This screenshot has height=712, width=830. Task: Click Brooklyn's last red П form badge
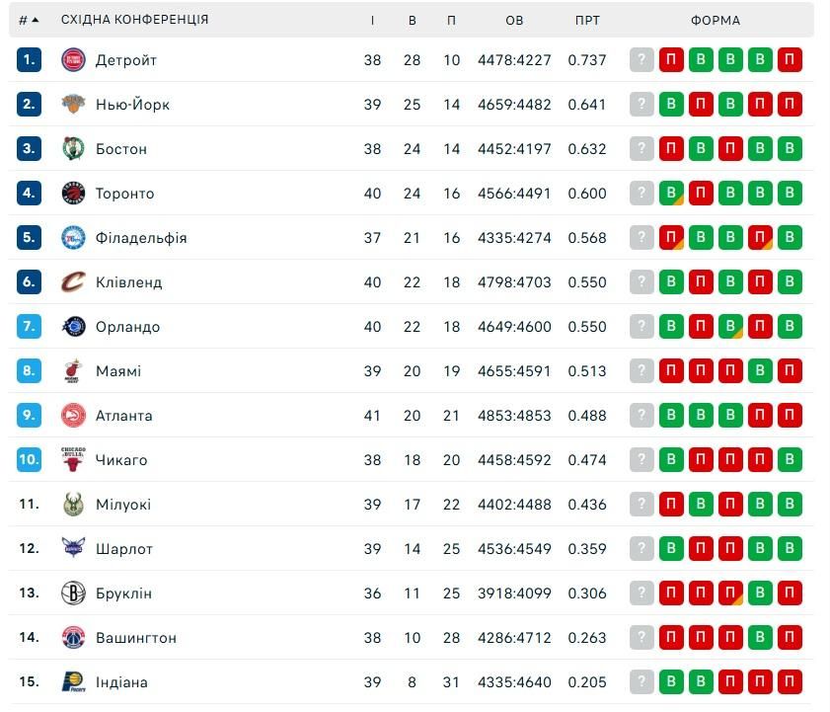pyautogui.click(x=790, y=593)
